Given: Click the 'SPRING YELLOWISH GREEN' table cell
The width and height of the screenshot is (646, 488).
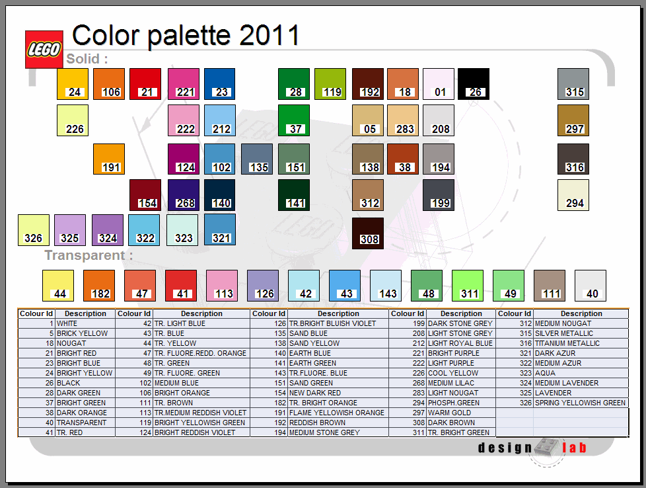Looking at the screenshot, I should click(x=581, y=403).
